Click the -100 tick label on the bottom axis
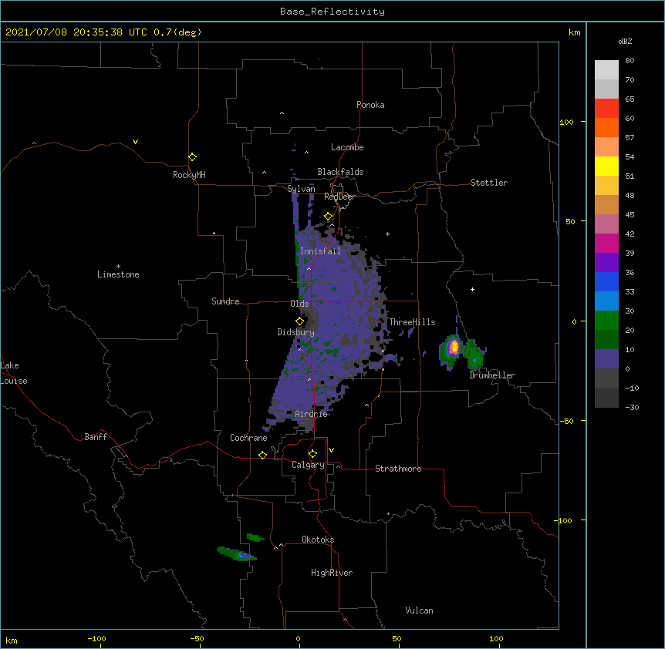 [x=96, y=638]
